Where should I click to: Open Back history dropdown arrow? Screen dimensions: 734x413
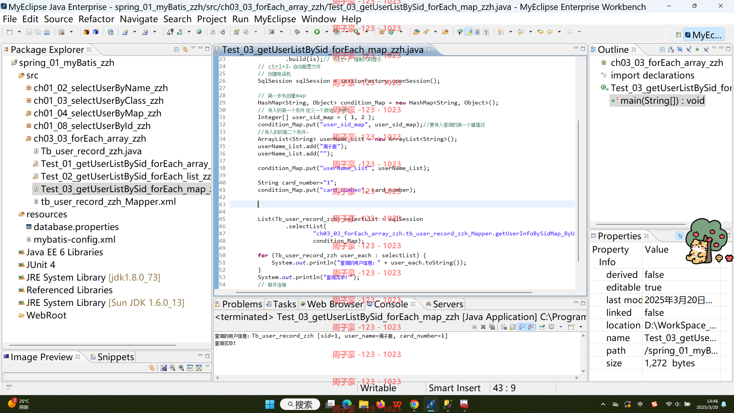[559, 32]
